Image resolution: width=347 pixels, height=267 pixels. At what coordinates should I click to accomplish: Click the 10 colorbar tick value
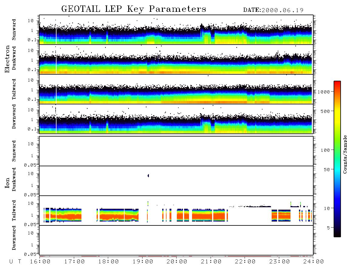(327, 208)
